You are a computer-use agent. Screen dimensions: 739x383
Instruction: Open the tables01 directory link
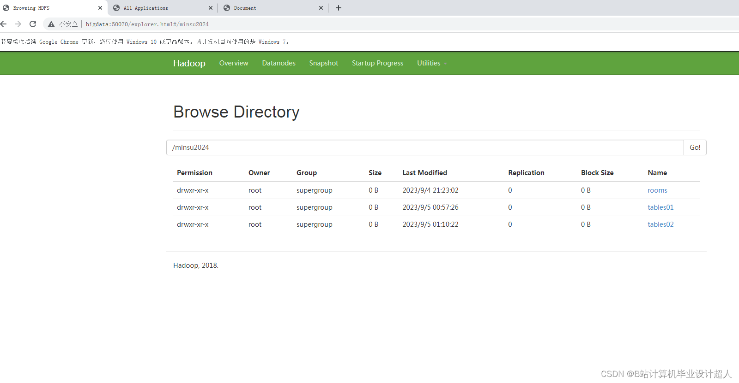(660, 207)
